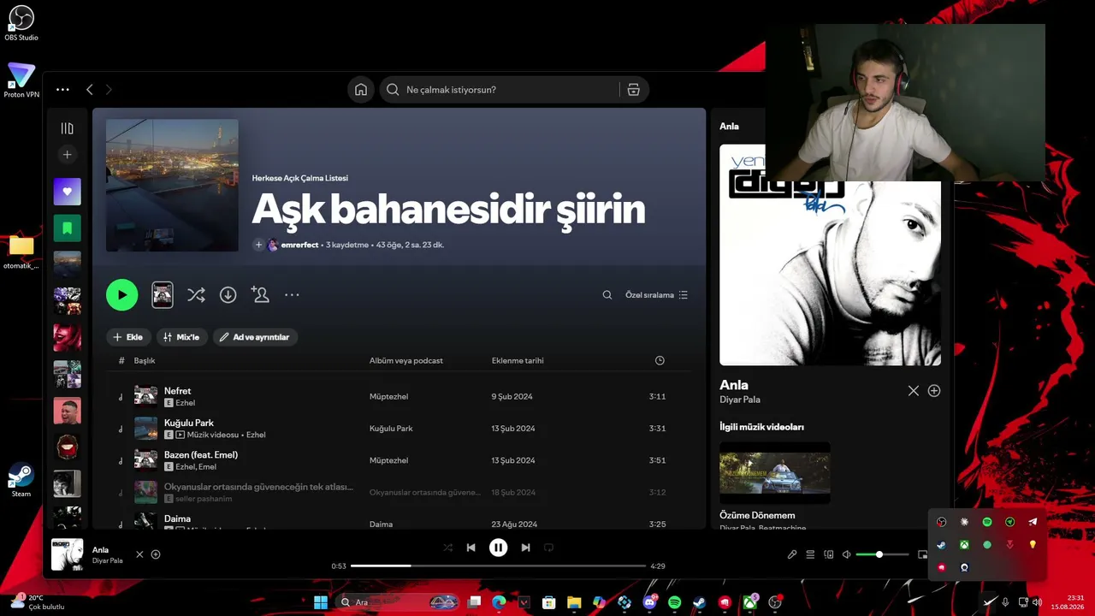
Task: Open the Liked Songs playlist
Action: point(67,192)
